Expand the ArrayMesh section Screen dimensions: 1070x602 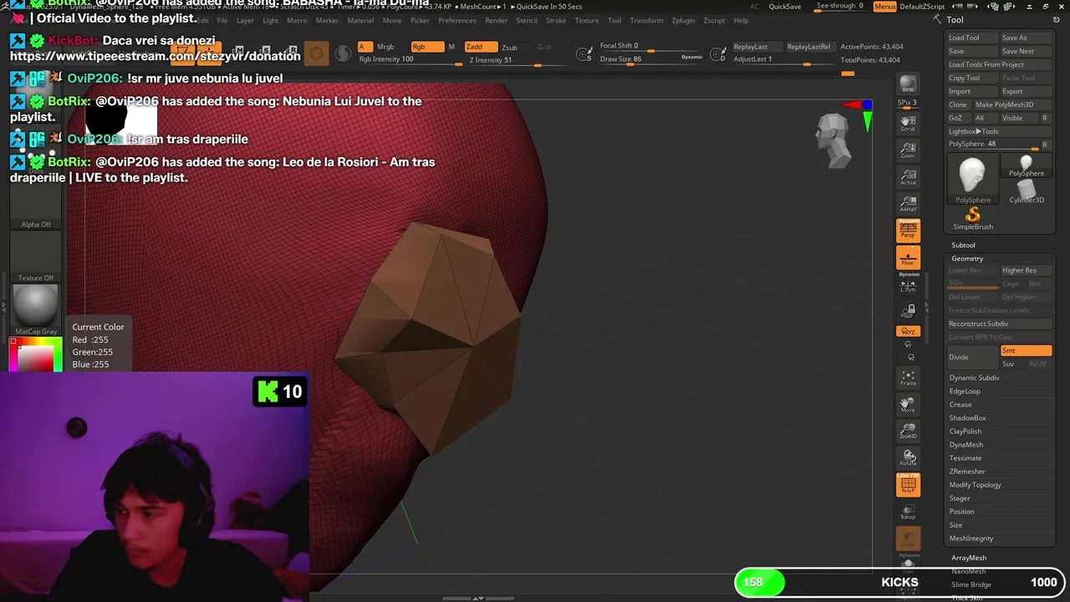pos(969,558)
